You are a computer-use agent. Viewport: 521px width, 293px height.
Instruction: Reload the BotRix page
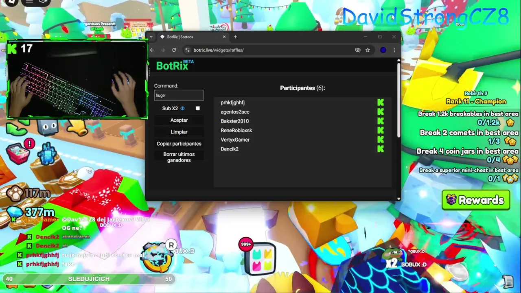click(x=174, y=50)
